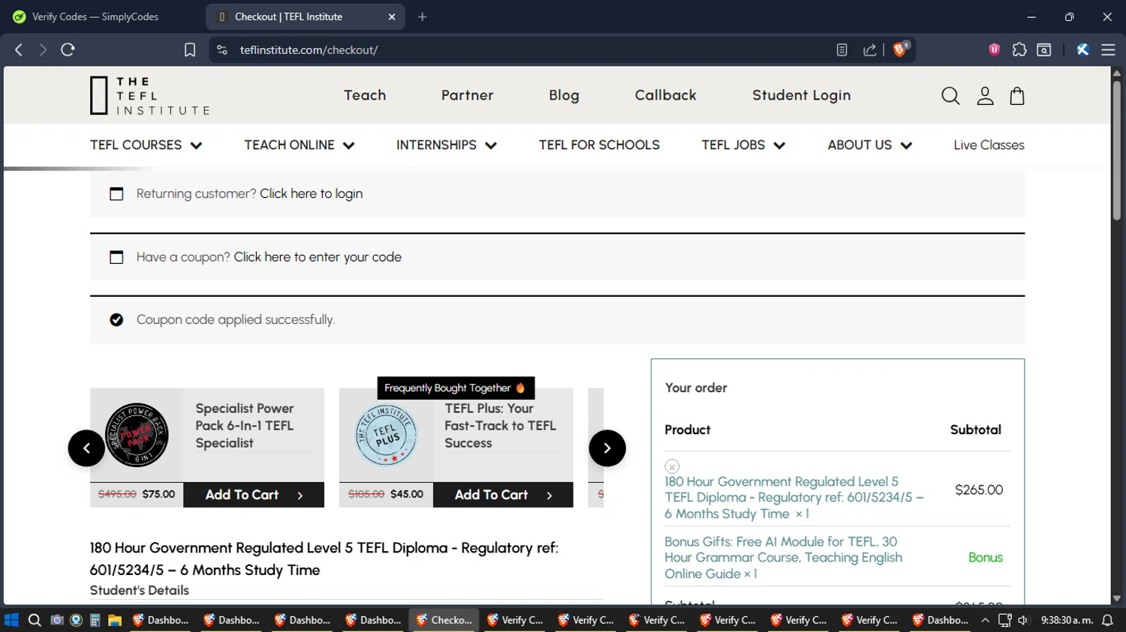
Task: Open the Leo AI icon in toolbar
Action: point(1082,49)
